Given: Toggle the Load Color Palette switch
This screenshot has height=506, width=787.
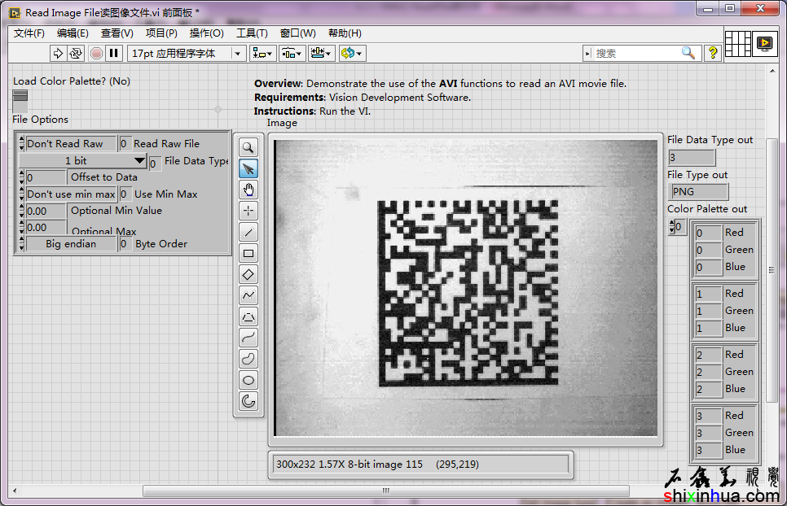Looking at the screenshot, I should pos(20,101).
